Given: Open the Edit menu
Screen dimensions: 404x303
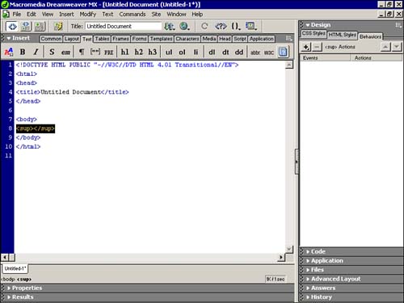Looking at the screenshot, I should tap(32, 15).
